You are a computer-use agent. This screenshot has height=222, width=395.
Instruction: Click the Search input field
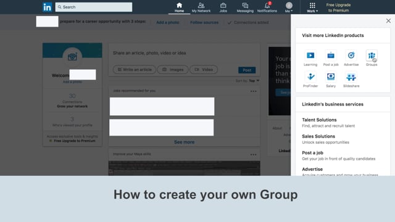pyautogui.click(x=94, y=7)
